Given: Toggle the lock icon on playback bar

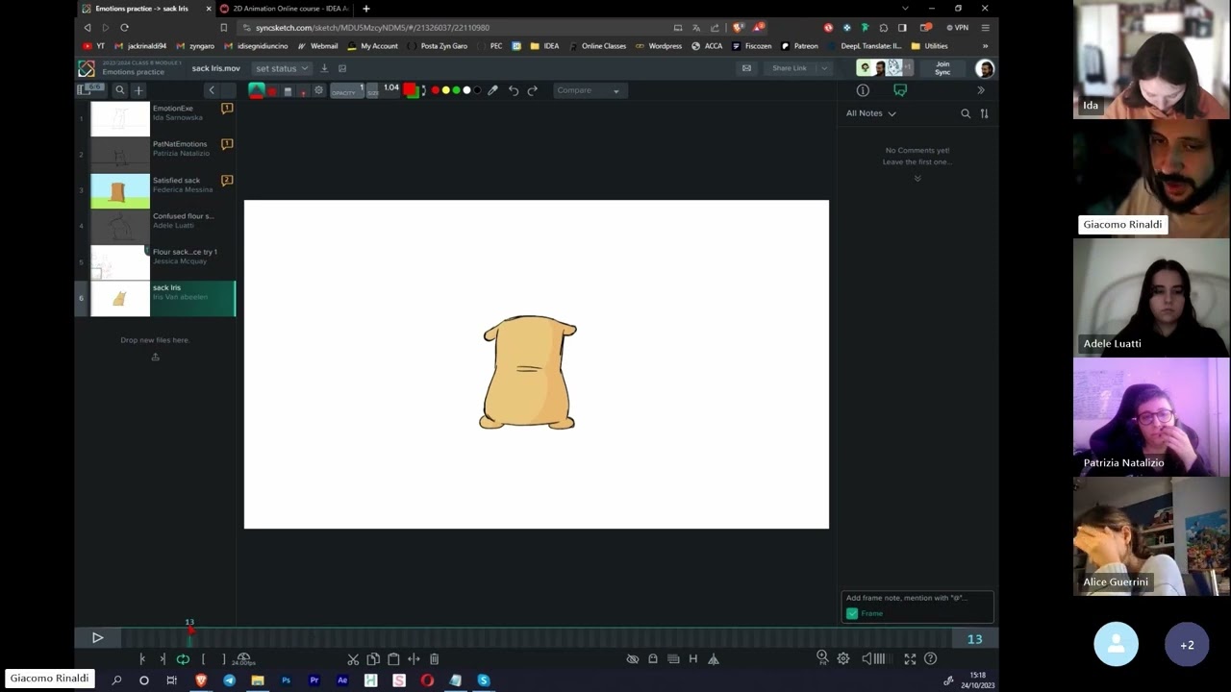Looking at the screenshot, I should (x=653, y=659).
